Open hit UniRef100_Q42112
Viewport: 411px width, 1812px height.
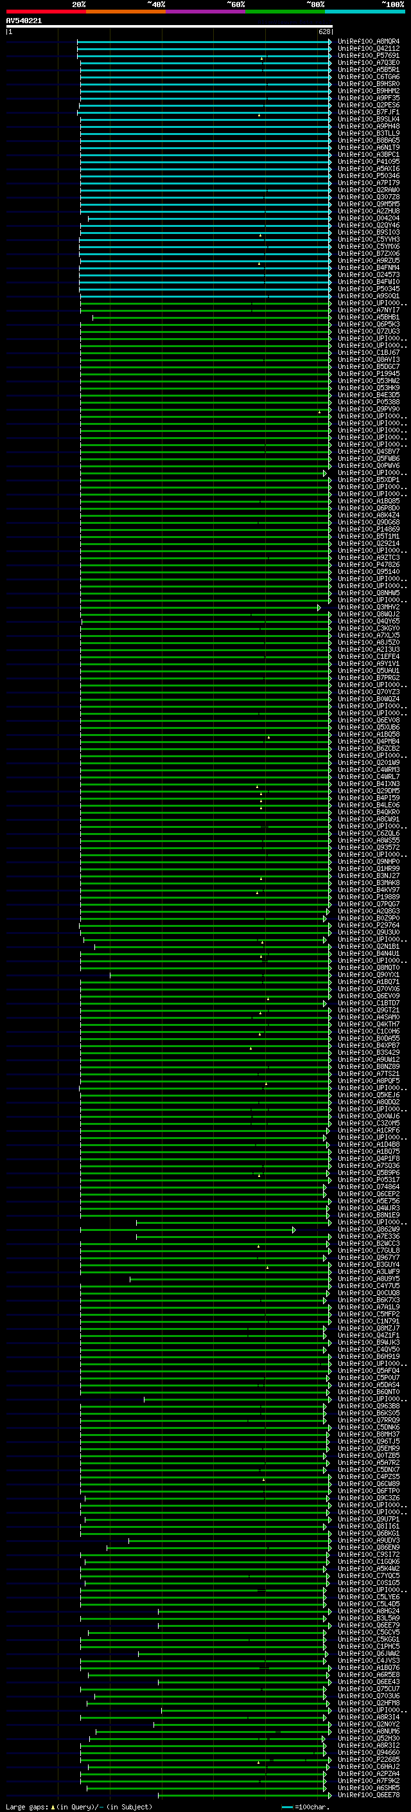[368, 49]
